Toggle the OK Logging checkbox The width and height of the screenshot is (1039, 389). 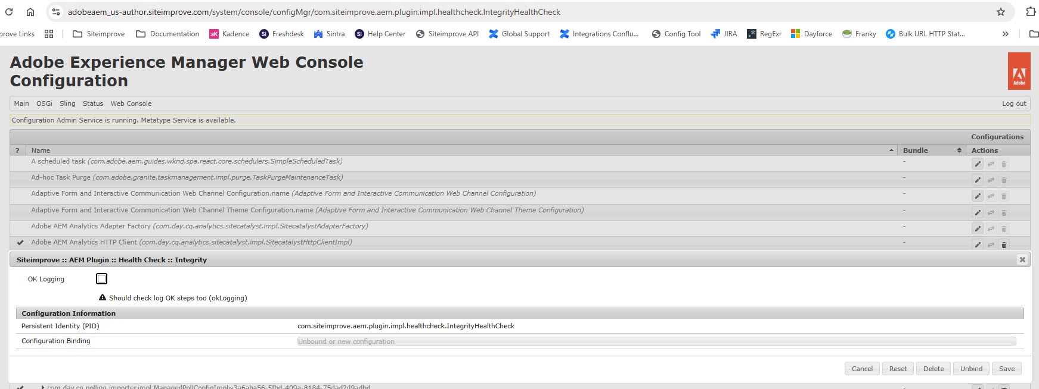(x=102, y=279)
